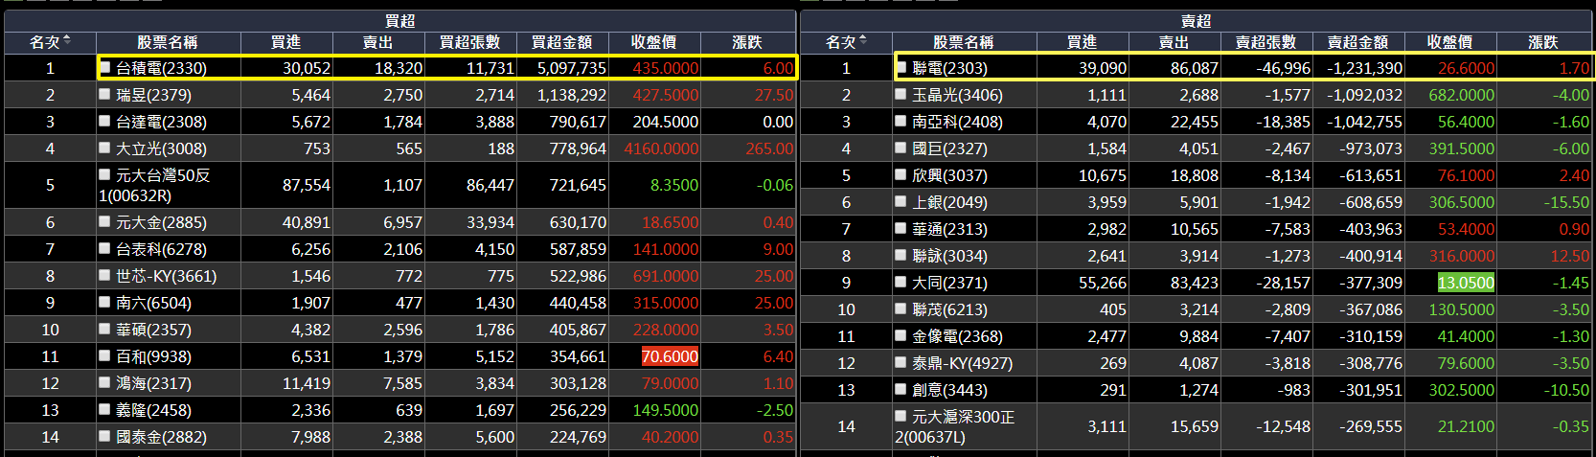Viewport: 1596px width, 457px height.
Task: Open stock 南六(6504)
Action: 153,303
